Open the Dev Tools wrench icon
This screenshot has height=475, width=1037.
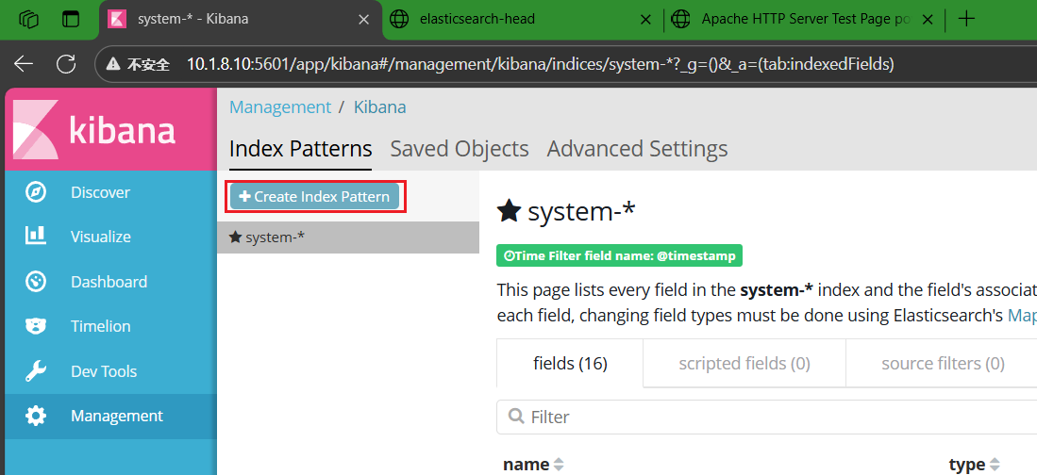(36, 371)
